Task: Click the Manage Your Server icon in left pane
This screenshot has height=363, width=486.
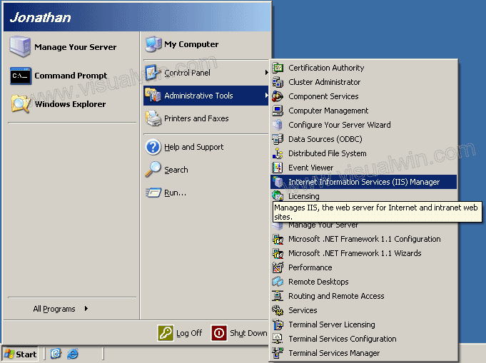Action: [20, 46]
